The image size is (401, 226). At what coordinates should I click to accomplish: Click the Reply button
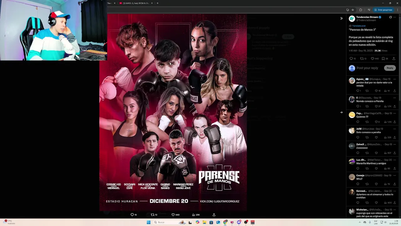(x=390, y=68)
